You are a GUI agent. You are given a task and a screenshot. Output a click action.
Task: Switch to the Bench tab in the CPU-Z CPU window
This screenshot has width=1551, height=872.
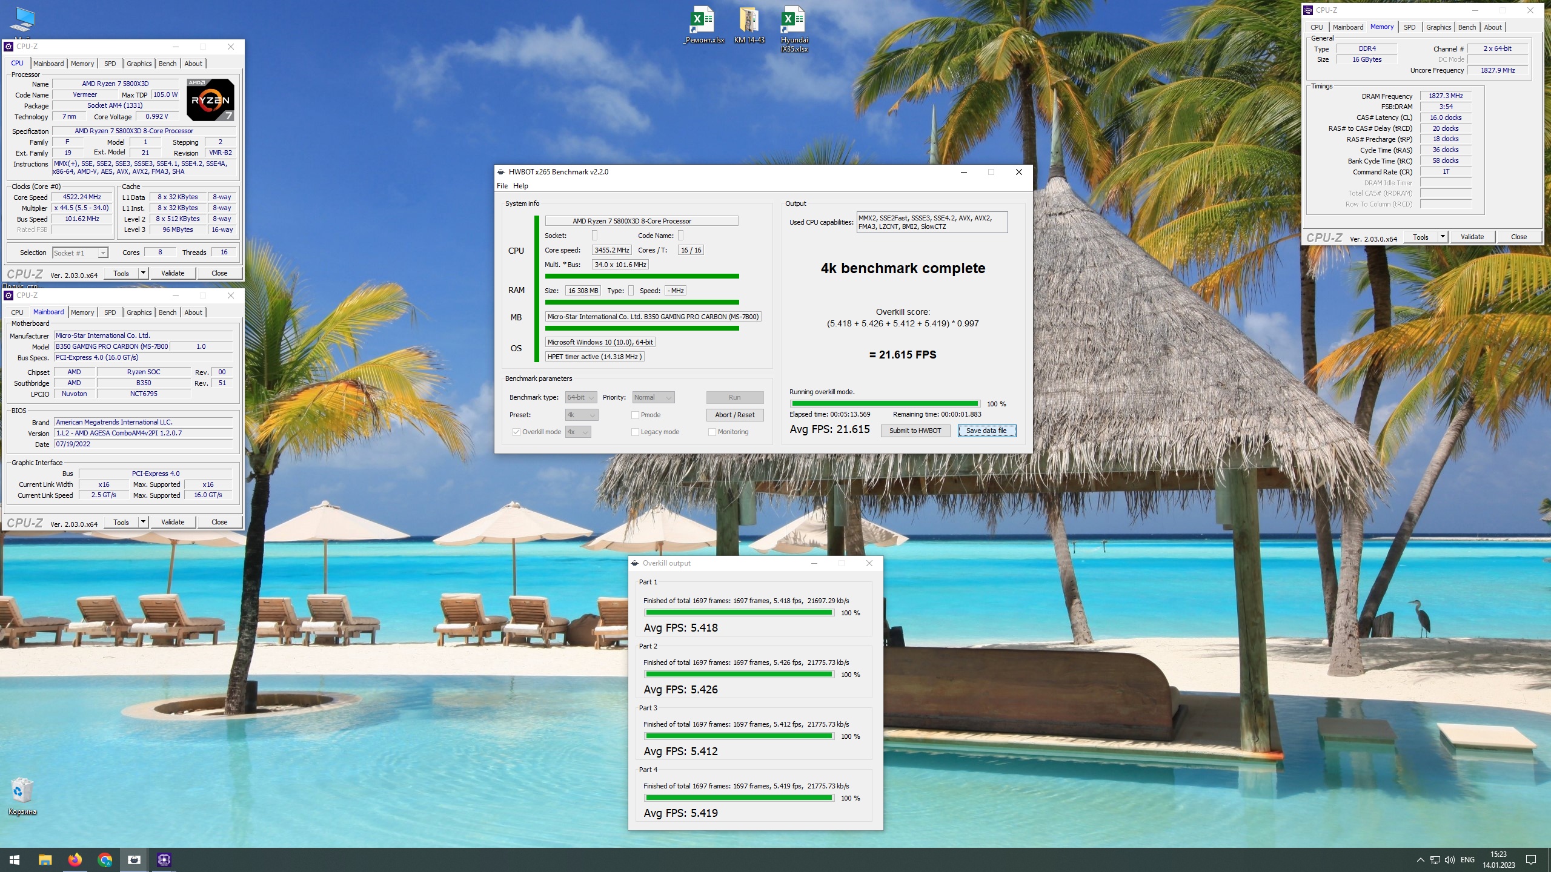pyautogui.click(x=167, y=64)
